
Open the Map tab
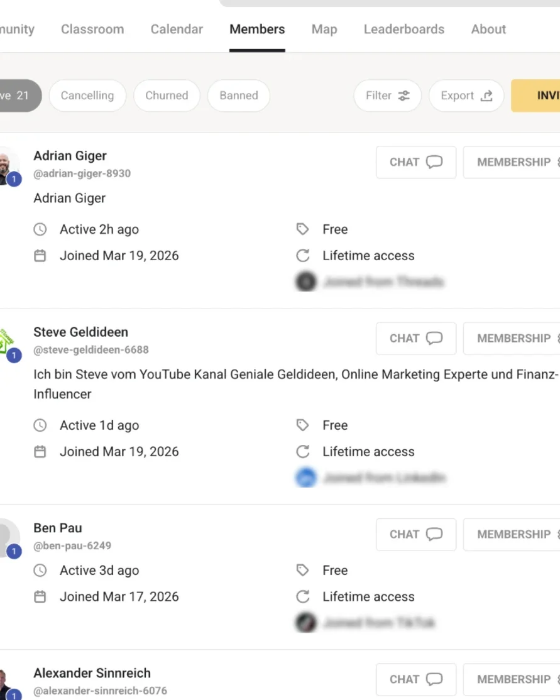pyautogui.click(x=324, y=29)
